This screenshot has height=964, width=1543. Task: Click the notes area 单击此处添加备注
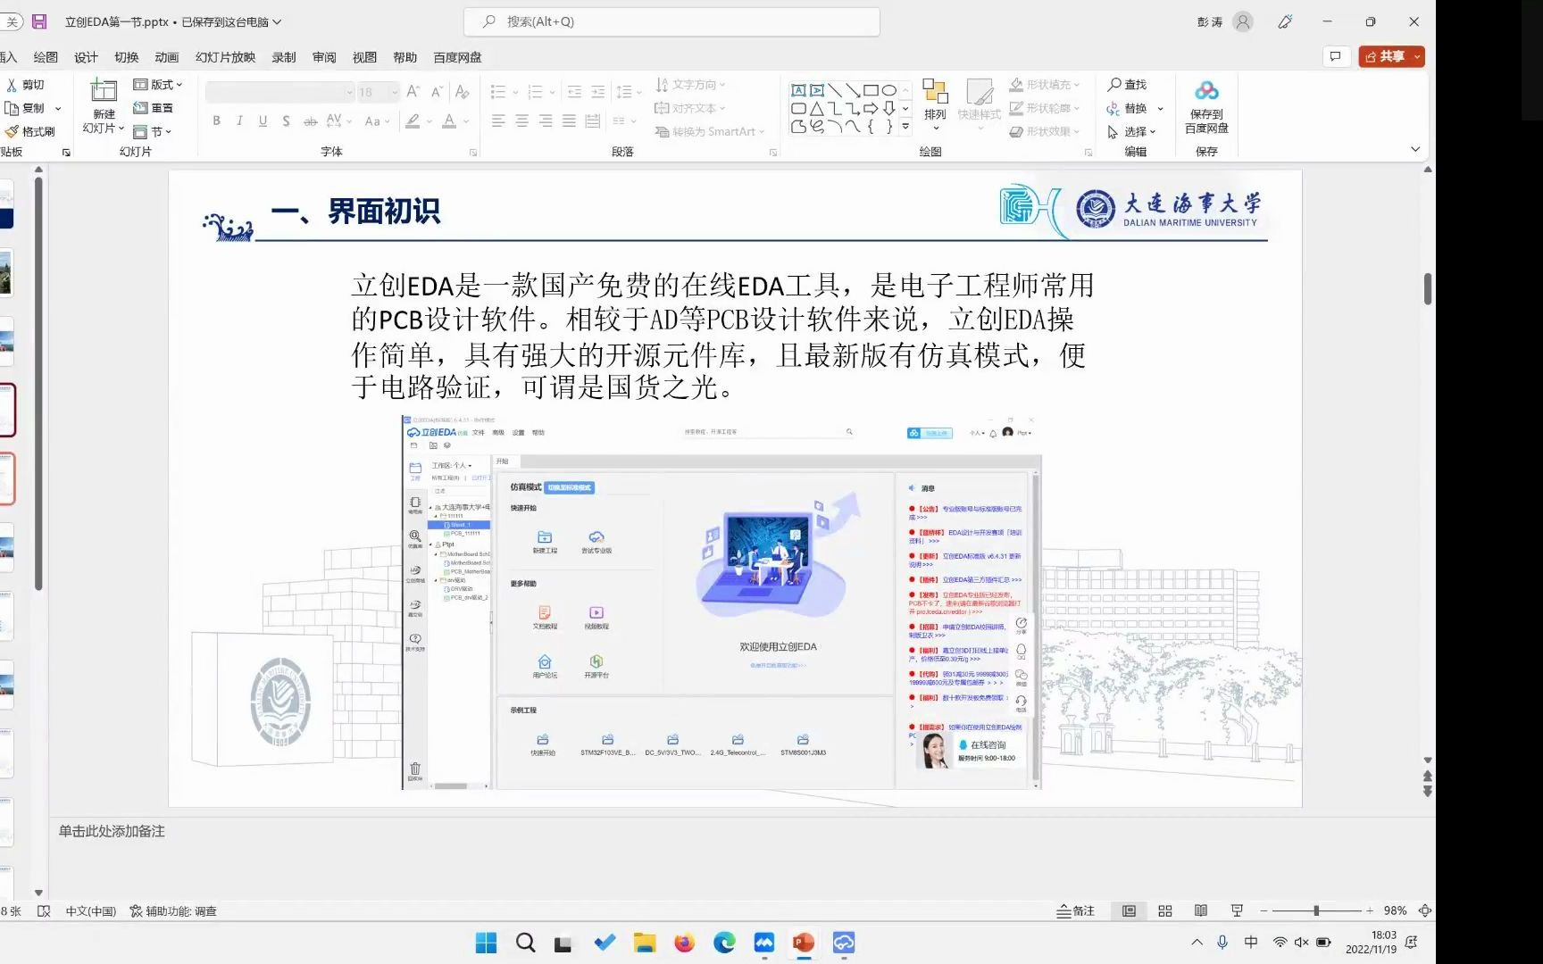pyautogui.click(x=111, y=831)
